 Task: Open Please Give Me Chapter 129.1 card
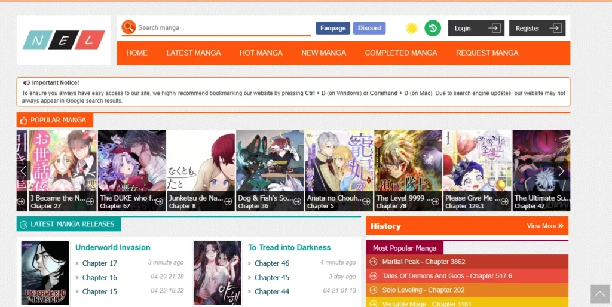478,171
